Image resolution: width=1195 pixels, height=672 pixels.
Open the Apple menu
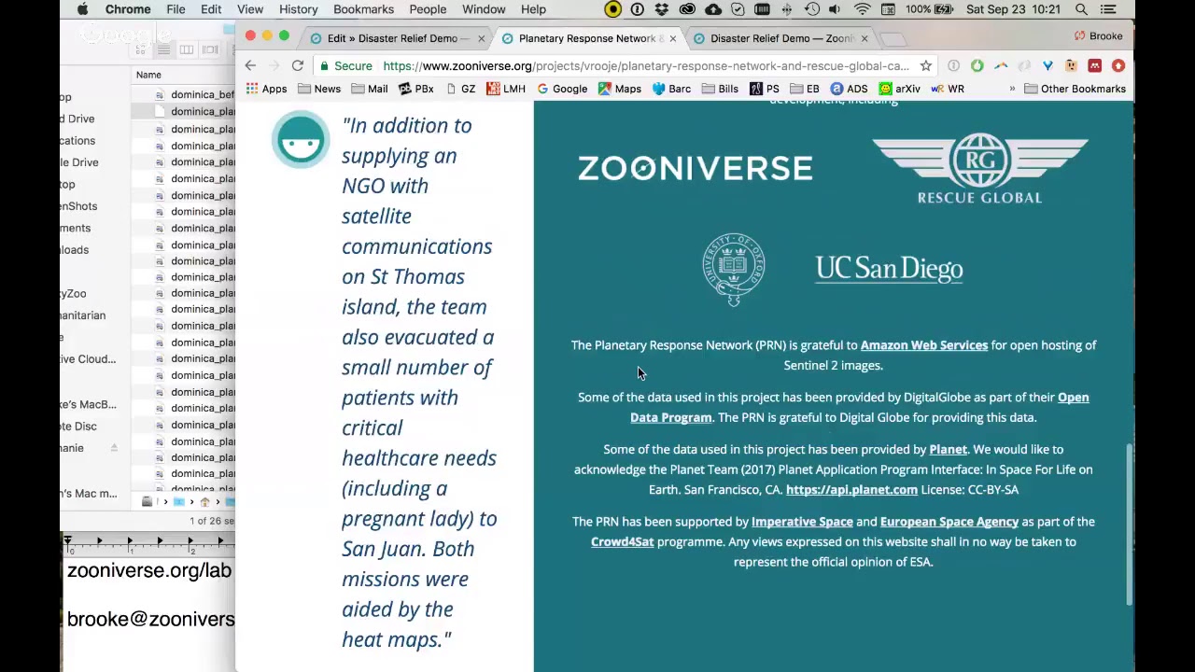[82, 9]
